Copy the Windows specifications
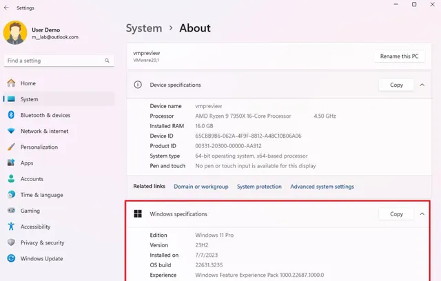The image size is (441, 281). [x=396, y=214]
